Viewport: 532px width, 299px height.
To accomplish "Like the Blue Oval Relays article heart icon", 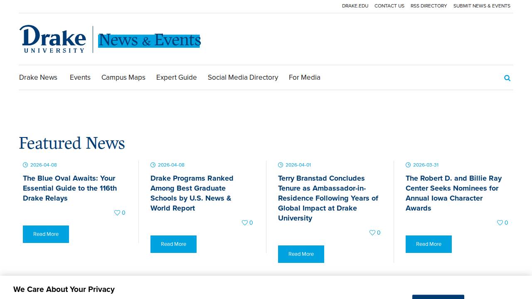I will pyautogui.click(x=117, y=213).
